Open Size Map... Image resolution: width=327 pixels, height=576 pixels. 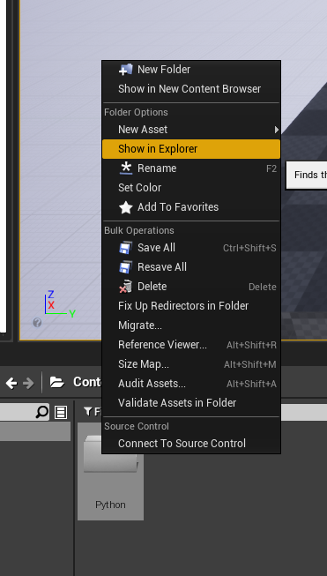pyautogui.click(x=191, y=364)
